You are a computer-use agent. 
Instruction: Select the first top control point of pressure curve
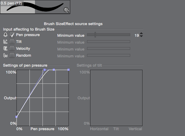(45, 70)
